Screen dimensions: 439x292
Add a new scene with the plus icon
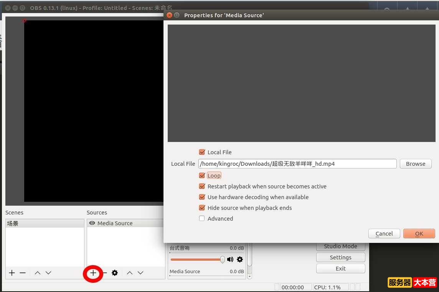(12, 273)
